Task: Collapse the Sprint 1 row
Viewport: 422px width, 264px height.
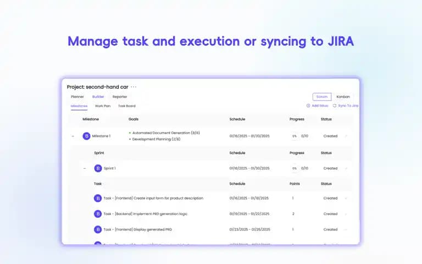Action: [x=85, y=169]
